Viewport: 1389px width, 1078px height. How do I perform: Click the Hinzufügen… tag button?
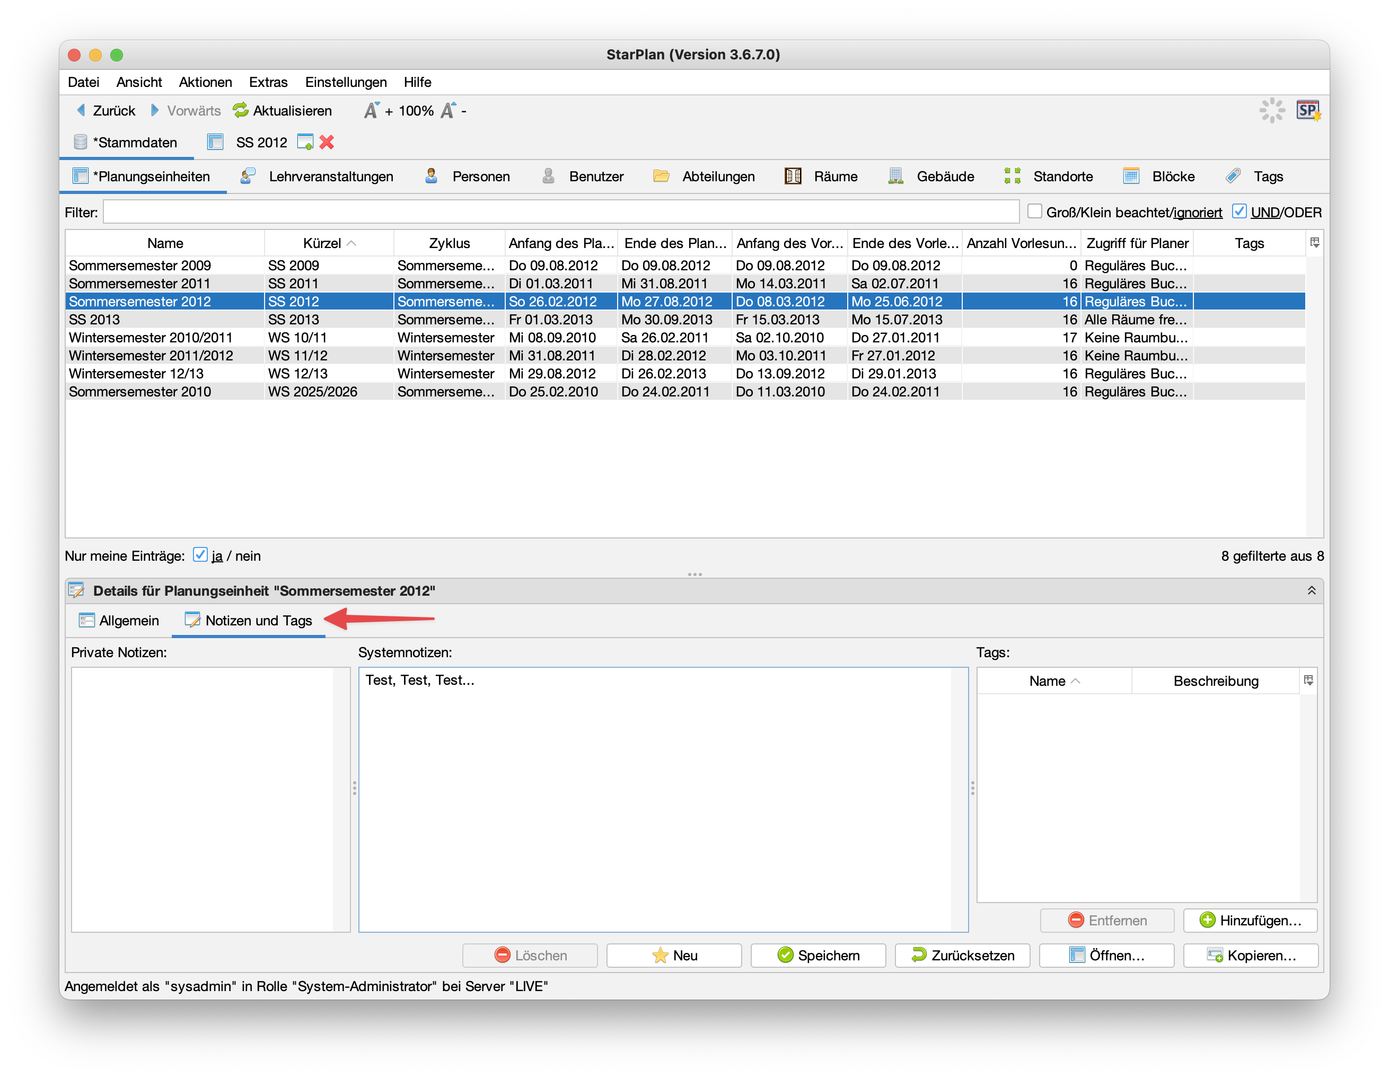click(x=1250, y=920)
